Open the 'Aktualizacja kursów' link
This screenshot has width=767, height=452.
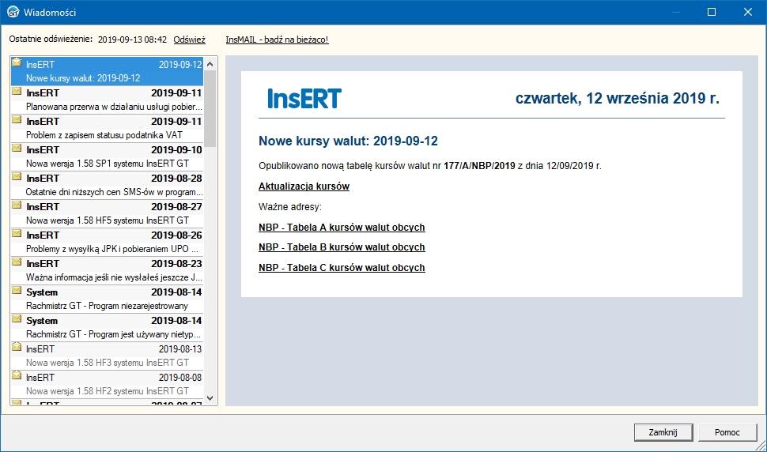tap(304, 186)
